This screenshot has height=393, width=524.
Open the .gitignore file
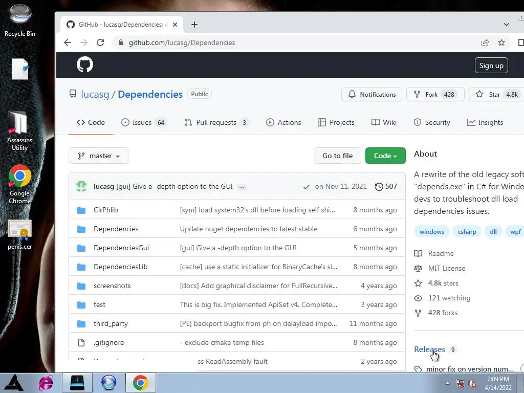(x=108, y=342)
